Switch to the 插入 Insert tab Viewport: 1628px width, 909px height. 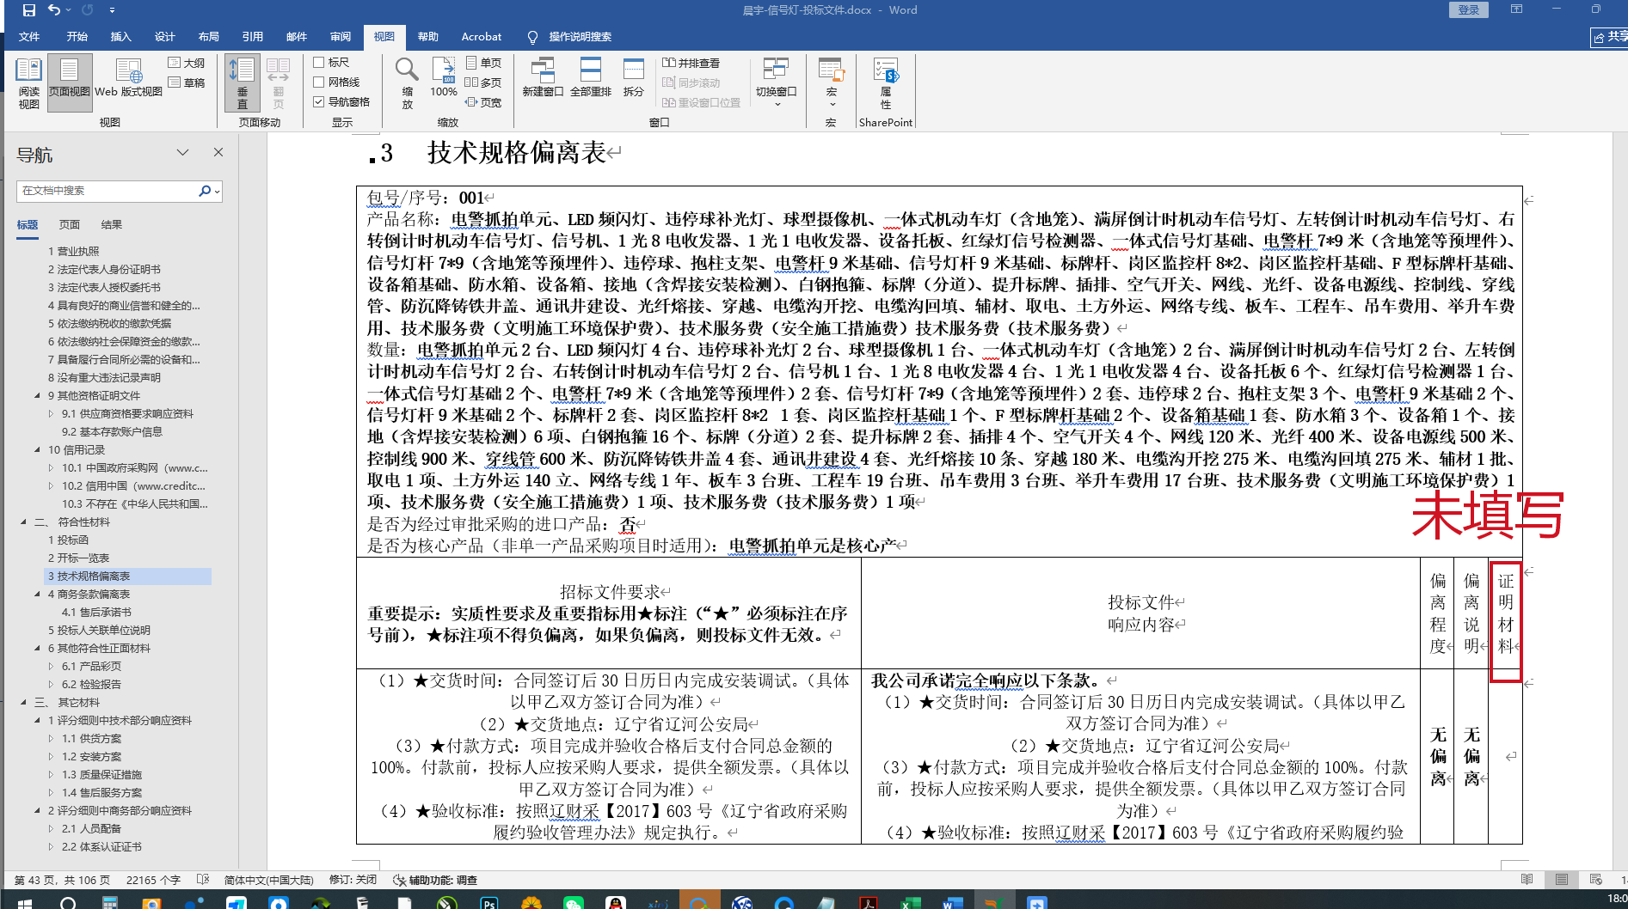coord(121,37)
